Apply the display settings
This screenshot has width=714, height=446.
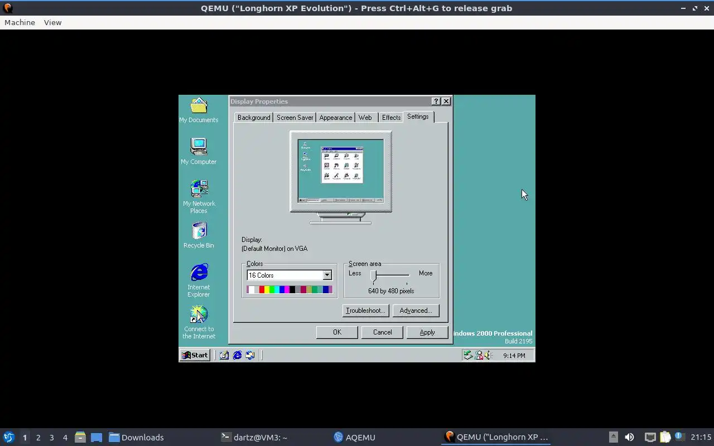click(427, 332)
